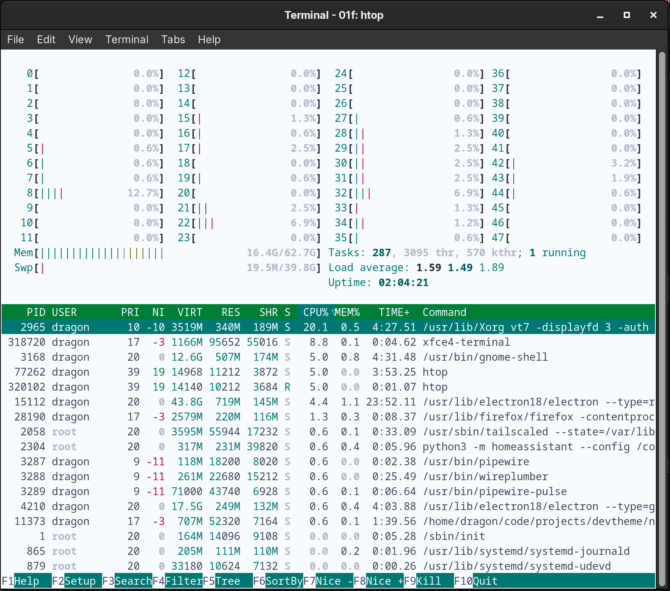The width and height of the screenshot is (670, 591).
Task: Sort by Command column header
Action: 444,312
